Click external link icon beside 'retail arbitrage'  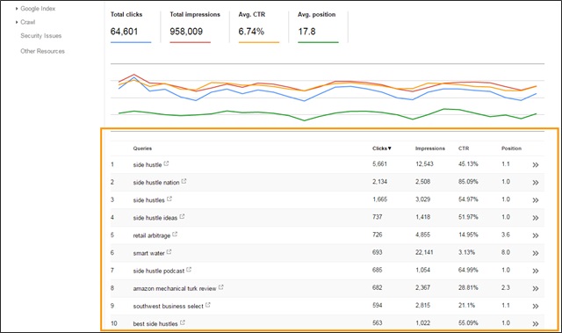coord(175,234)
